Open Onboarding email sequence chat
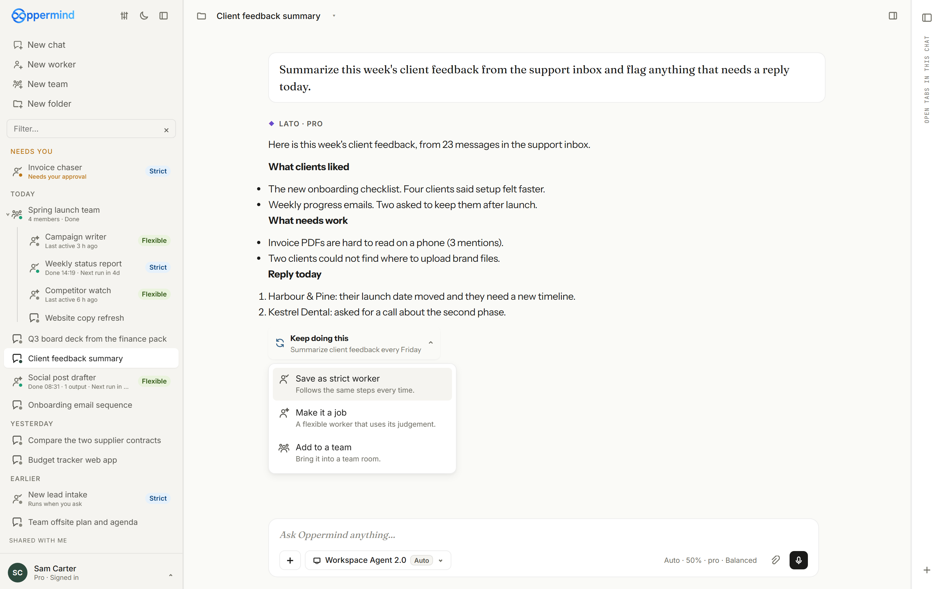Image resolution: width=942 pixels, height=589 pixels. coord(91,405)
